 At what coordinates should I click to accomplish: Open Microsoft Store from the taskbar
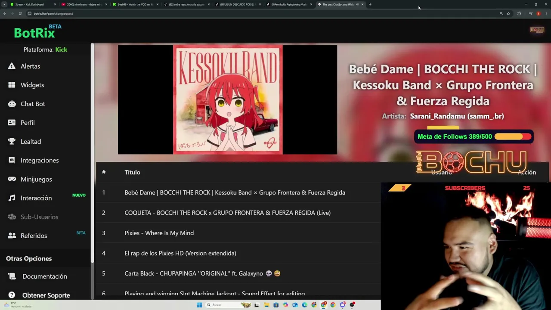click(x=276, y=305)
